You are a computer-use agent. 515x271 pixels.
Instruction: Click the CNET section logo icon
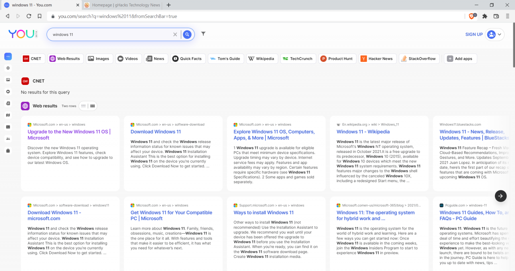[25, 81]
